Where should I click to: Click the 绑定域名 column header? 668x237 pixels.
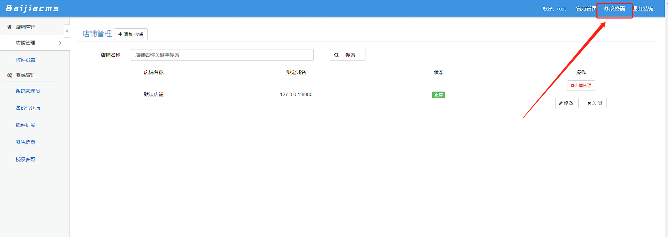coord(296,72)
